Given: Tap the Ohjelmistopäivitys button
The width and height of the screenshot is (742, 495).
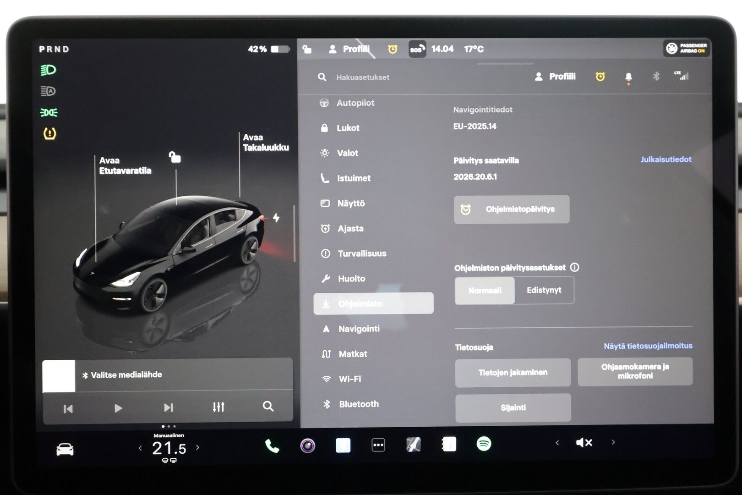Looking at the screenshot, I should click(512, 209).
